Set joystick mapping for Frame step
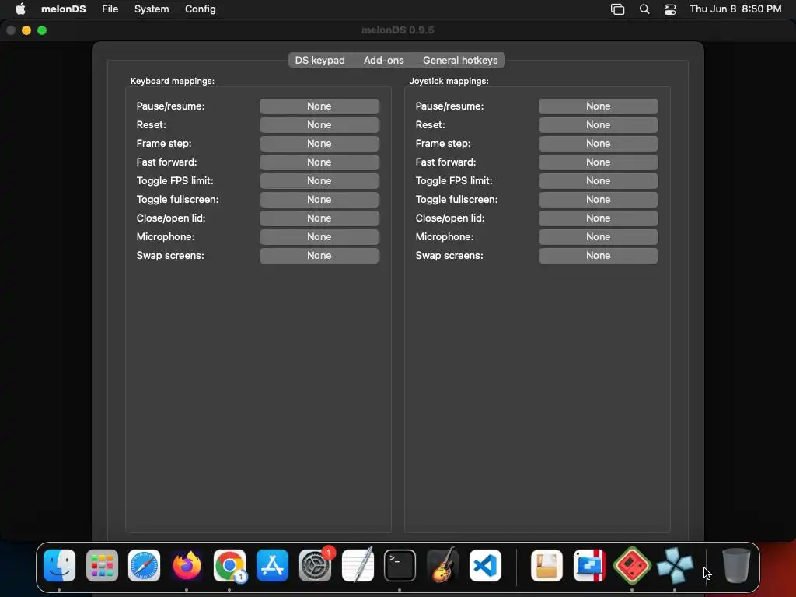796x597 pixels. [x=599, y=144]
